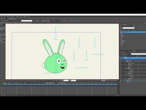
Task: Collapse the Mouth group layer
Action: pos(127,74)
